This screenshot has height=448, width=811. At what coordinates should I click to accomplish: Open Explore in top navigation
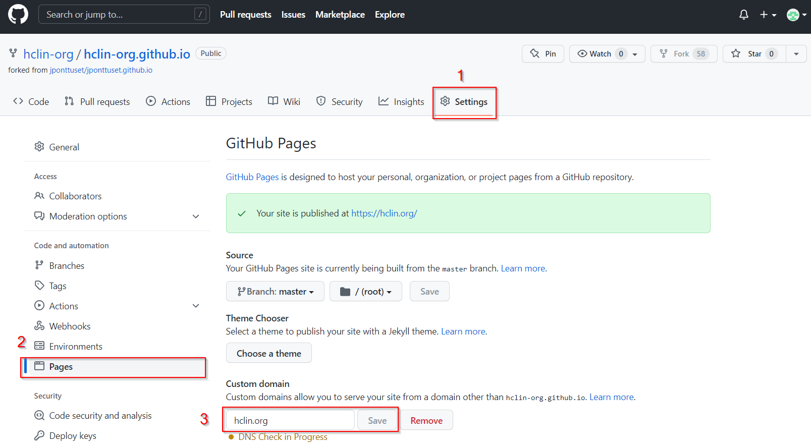pyautogui.click(x=390, y=15)
